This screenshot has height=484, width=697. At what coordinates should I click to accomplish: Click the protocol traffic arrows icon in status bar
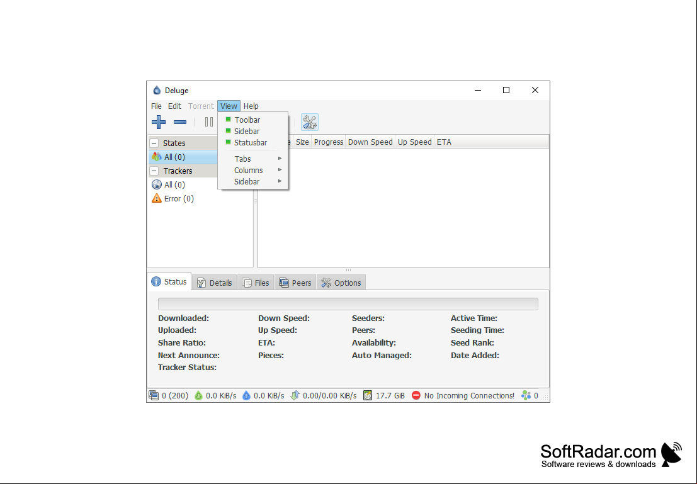pos(295,395)
